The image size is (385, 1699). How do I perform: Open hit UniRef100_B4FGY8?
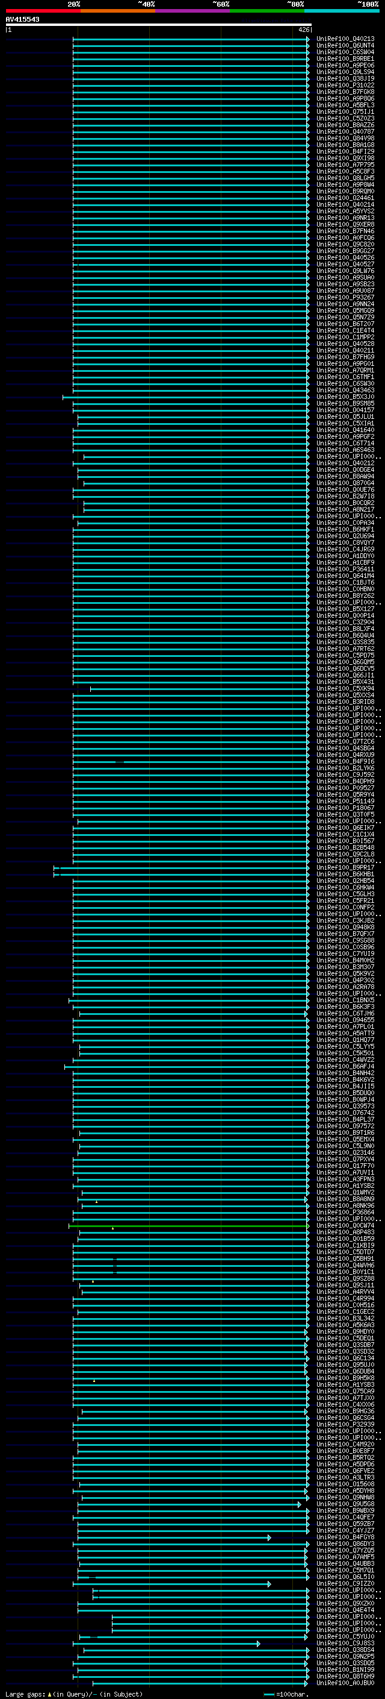pos(345,1537)
